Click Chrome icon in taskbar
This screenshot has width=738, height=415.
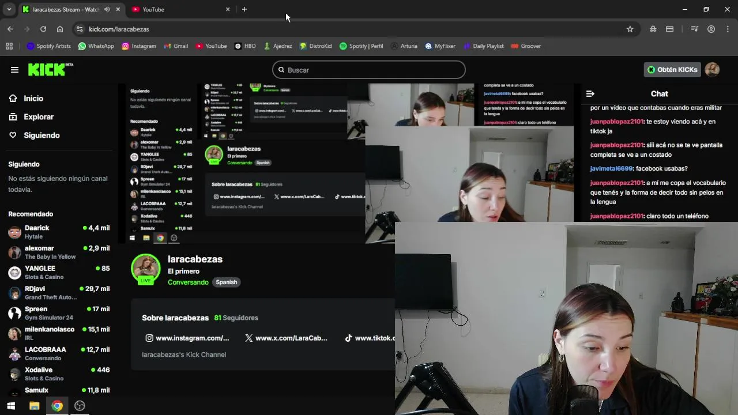pos(57,406)
